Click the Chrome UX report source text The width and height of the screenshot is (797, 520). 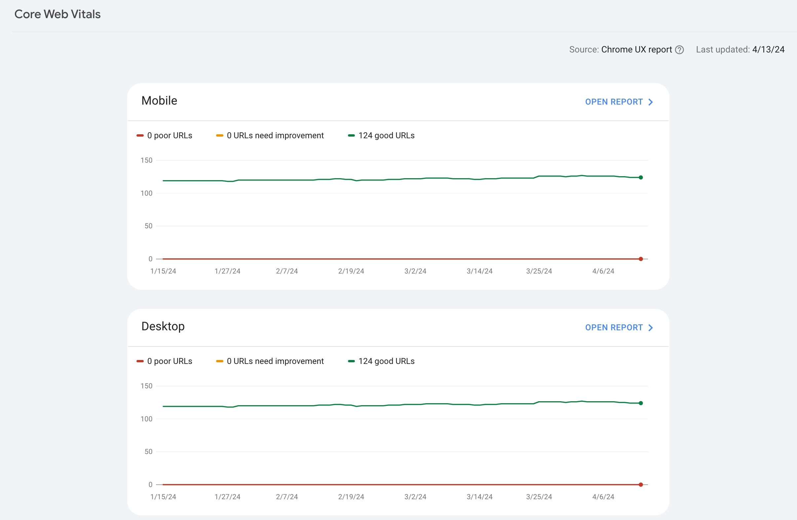[636, 49]
